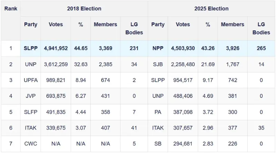The image size is (276, 153).
Task: Click the CWC party cell
Action: [x=31, y=144]
